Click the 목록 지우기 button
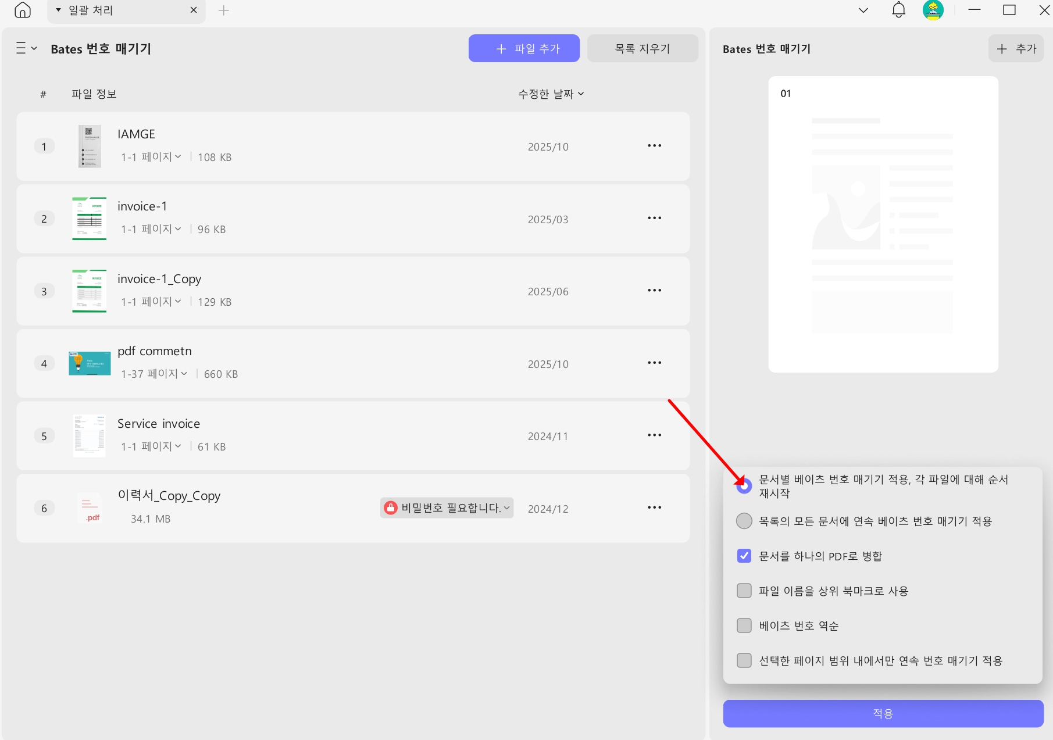The width and height of the screenshot is (1053, 740). [x=642, y=48]
